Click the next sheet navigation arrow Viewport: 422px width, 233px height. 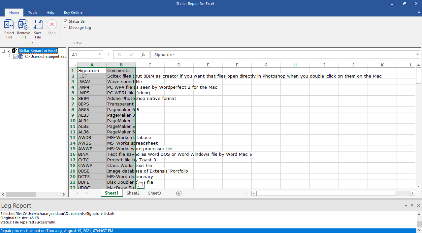point(87,193)
